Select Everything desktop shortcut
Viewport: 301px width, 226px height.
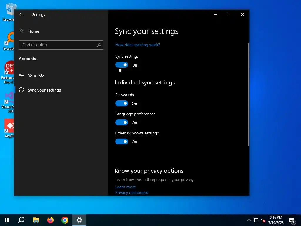coord(9,41)
